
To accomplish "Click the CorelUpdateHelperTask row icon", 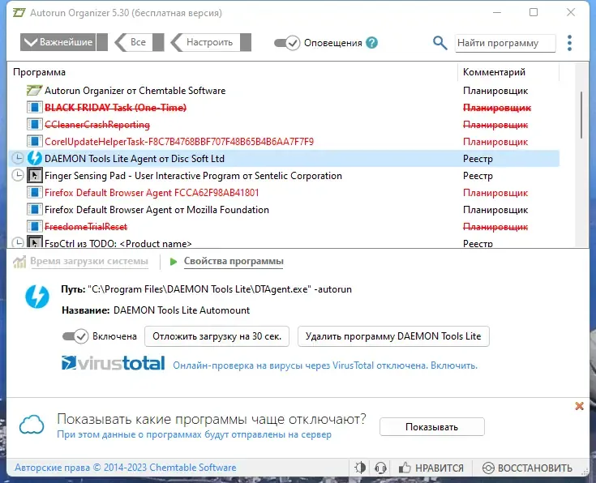I will coord(34,141).
